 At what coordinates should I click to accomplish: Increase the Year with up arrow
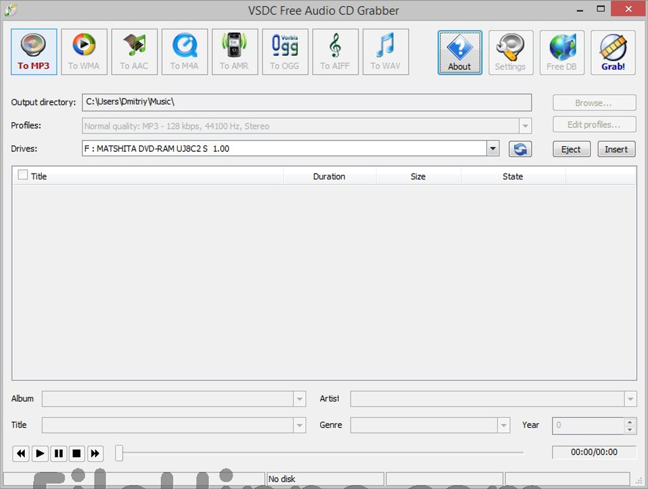630,422
